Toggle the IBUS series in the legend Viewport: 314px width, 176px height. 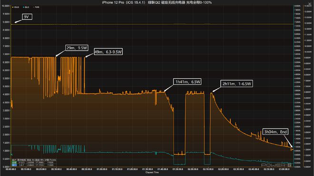(x=26, y=7)
